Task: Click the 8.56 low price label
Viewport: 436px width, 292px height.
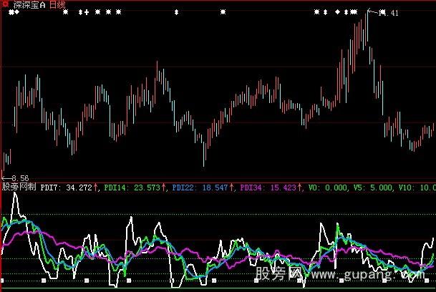Action: [x=19, y=177]
